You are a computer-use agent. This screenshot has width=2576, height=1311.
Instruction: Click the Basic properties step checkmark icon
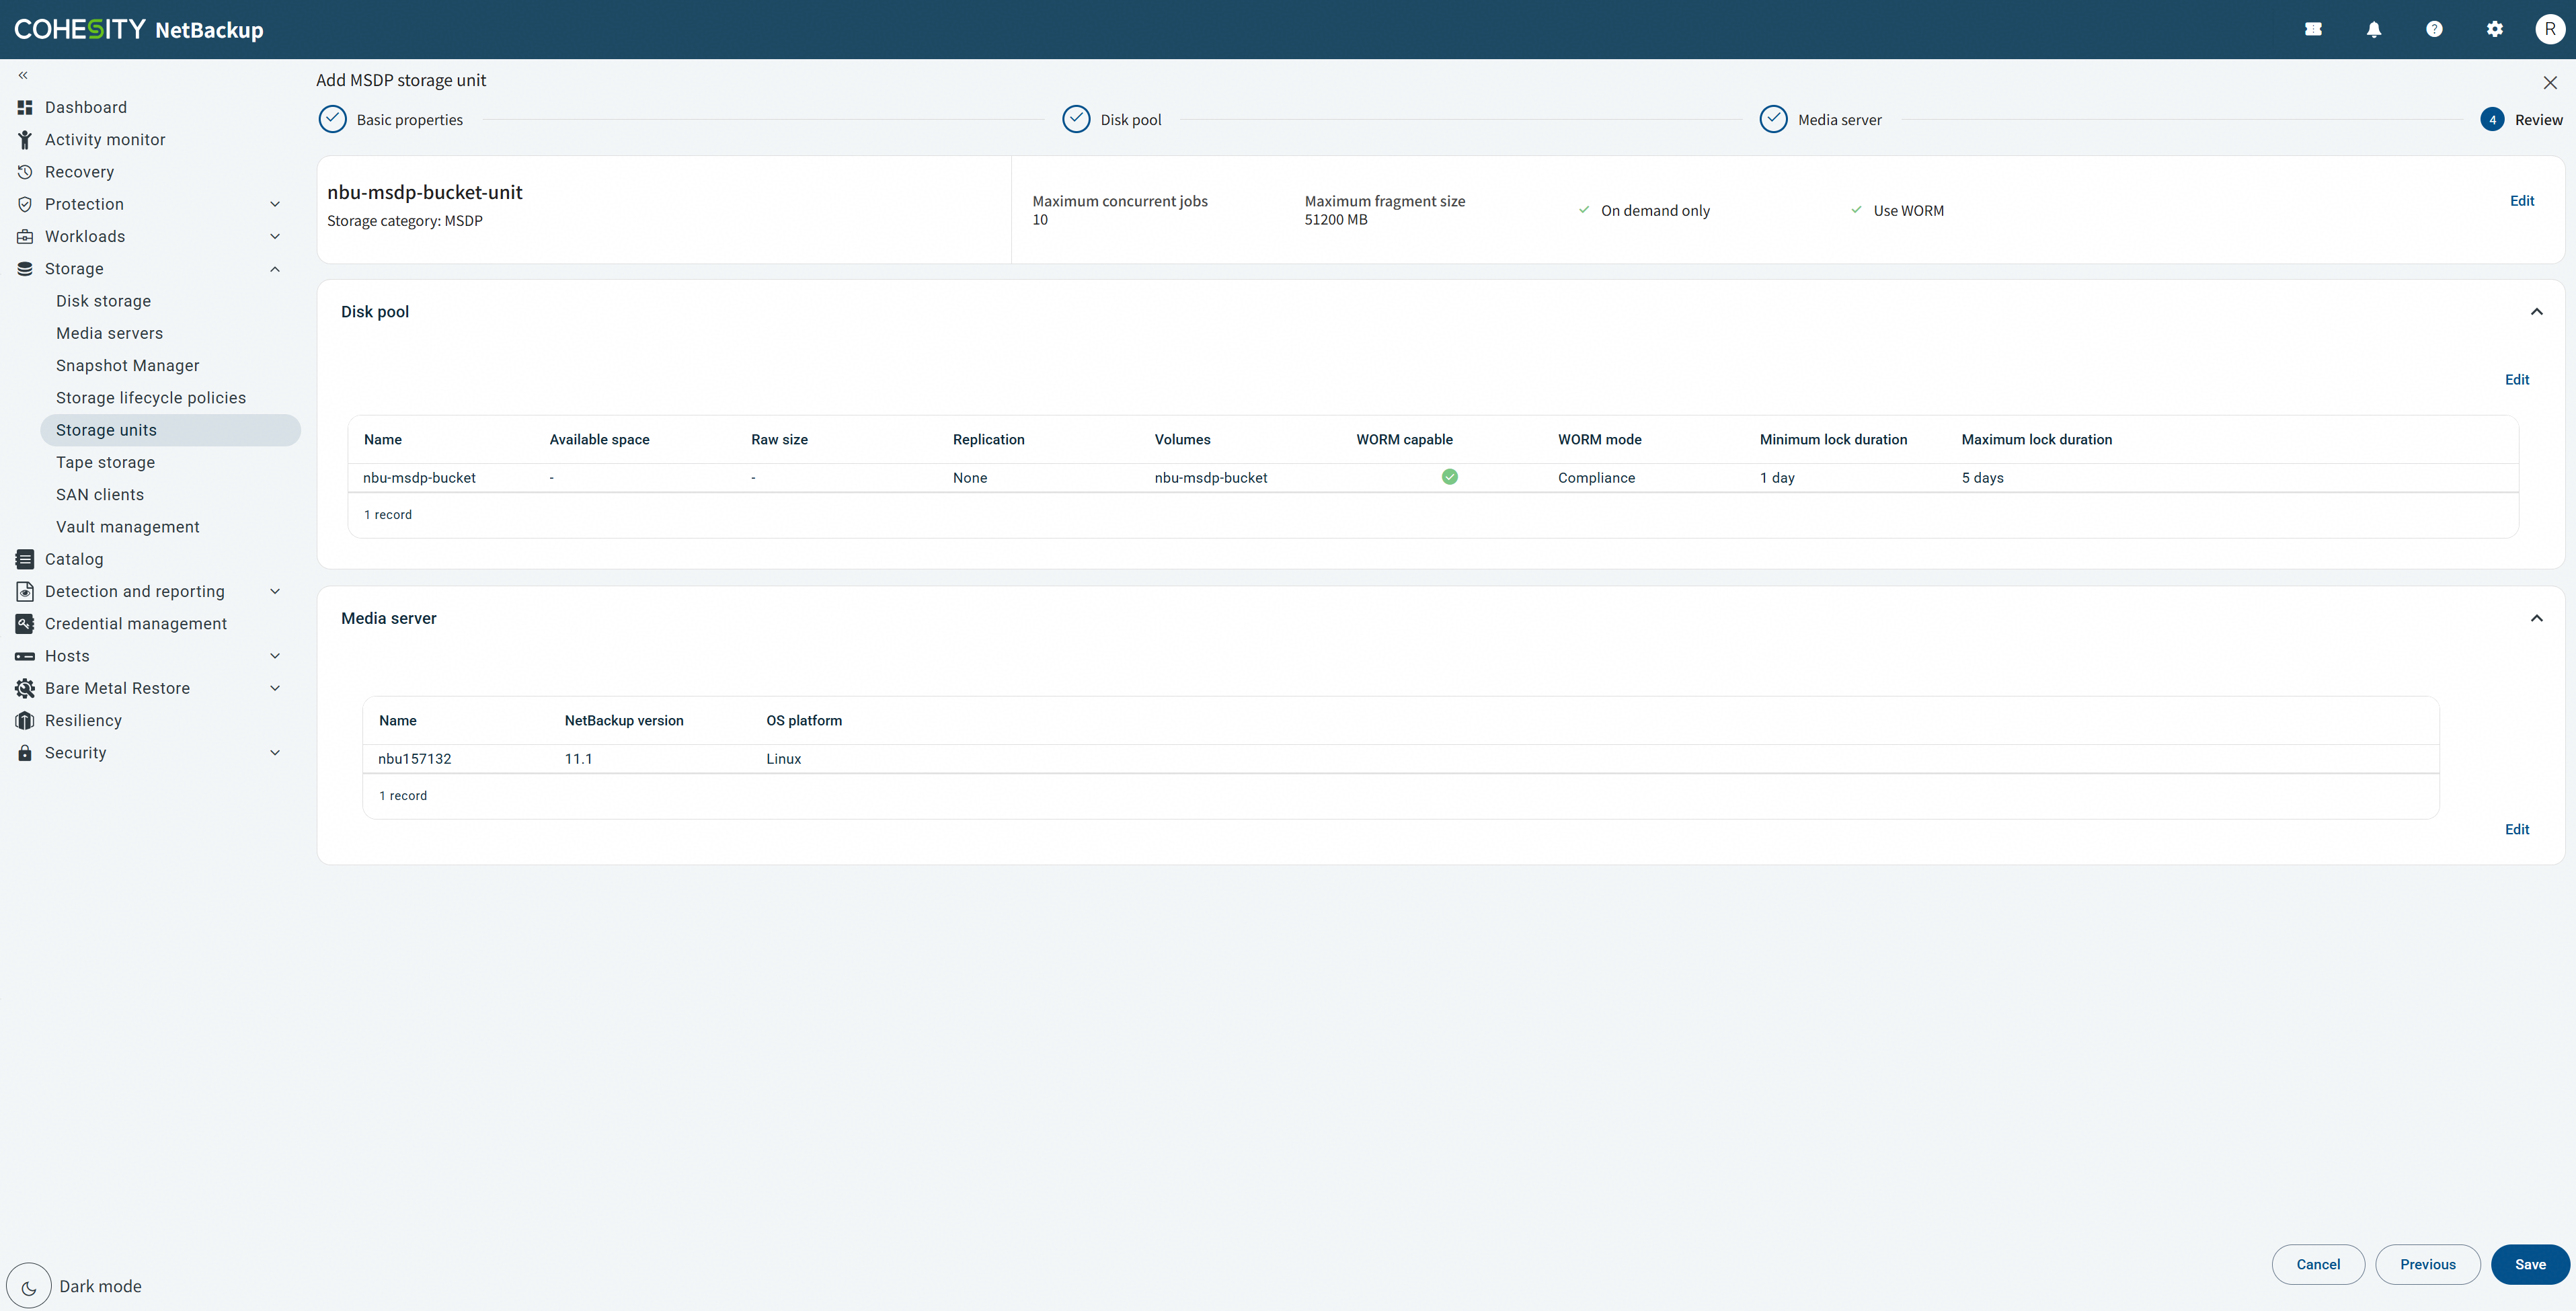pos(332,119)
